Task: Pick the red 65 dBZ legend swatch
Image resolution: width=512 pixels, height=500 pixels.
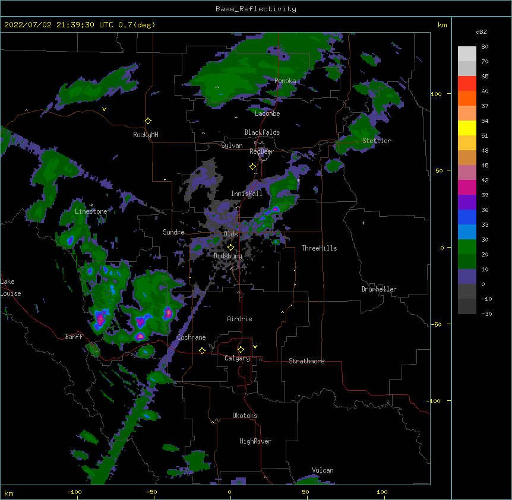Action: [x=467, y=83]
